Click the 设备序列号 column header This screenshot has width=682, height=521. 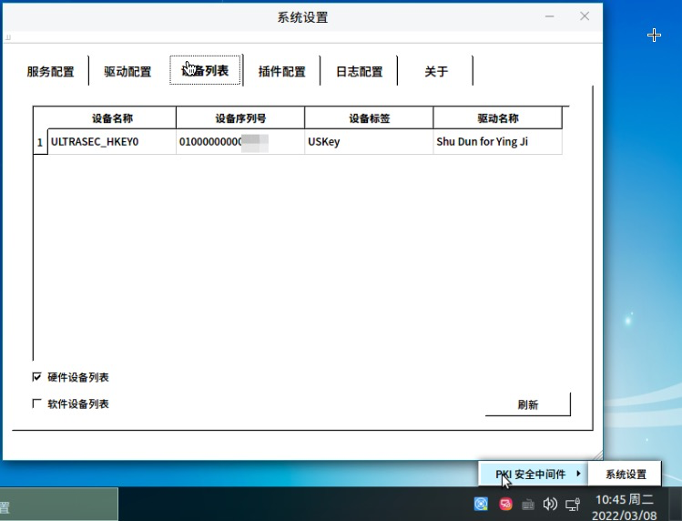(x=240, y=118)
